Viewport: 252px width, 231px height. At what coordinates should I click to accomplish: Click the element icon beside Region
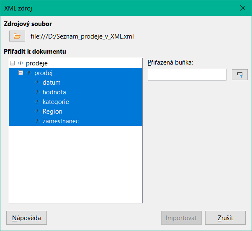click(37, 112)
